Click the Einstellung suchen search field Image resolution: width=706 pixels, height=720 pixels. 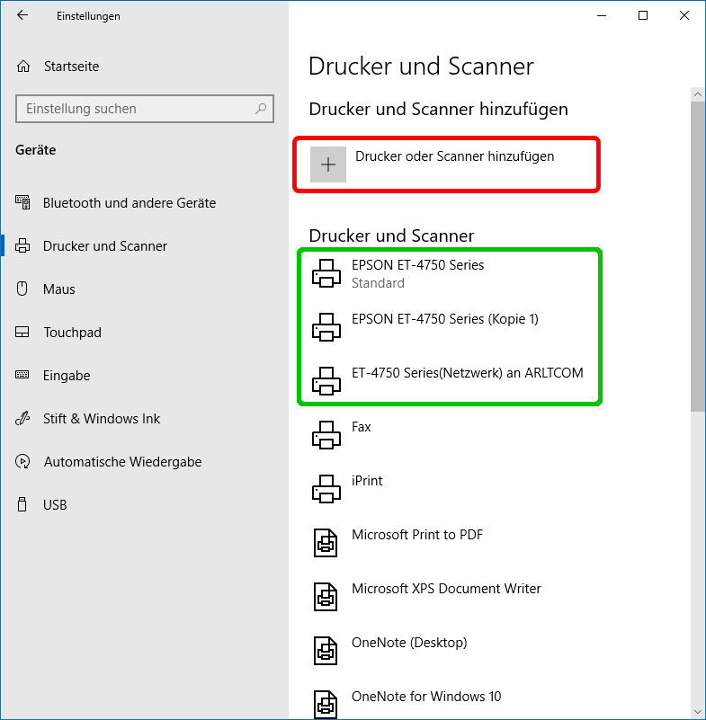(135, 109)
